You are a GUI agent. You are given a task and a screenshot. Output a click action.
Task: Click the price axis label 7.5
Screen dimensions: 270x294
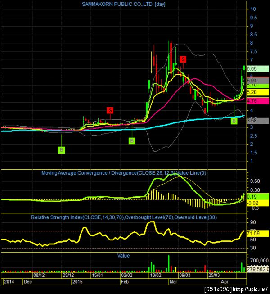(253, 52)
